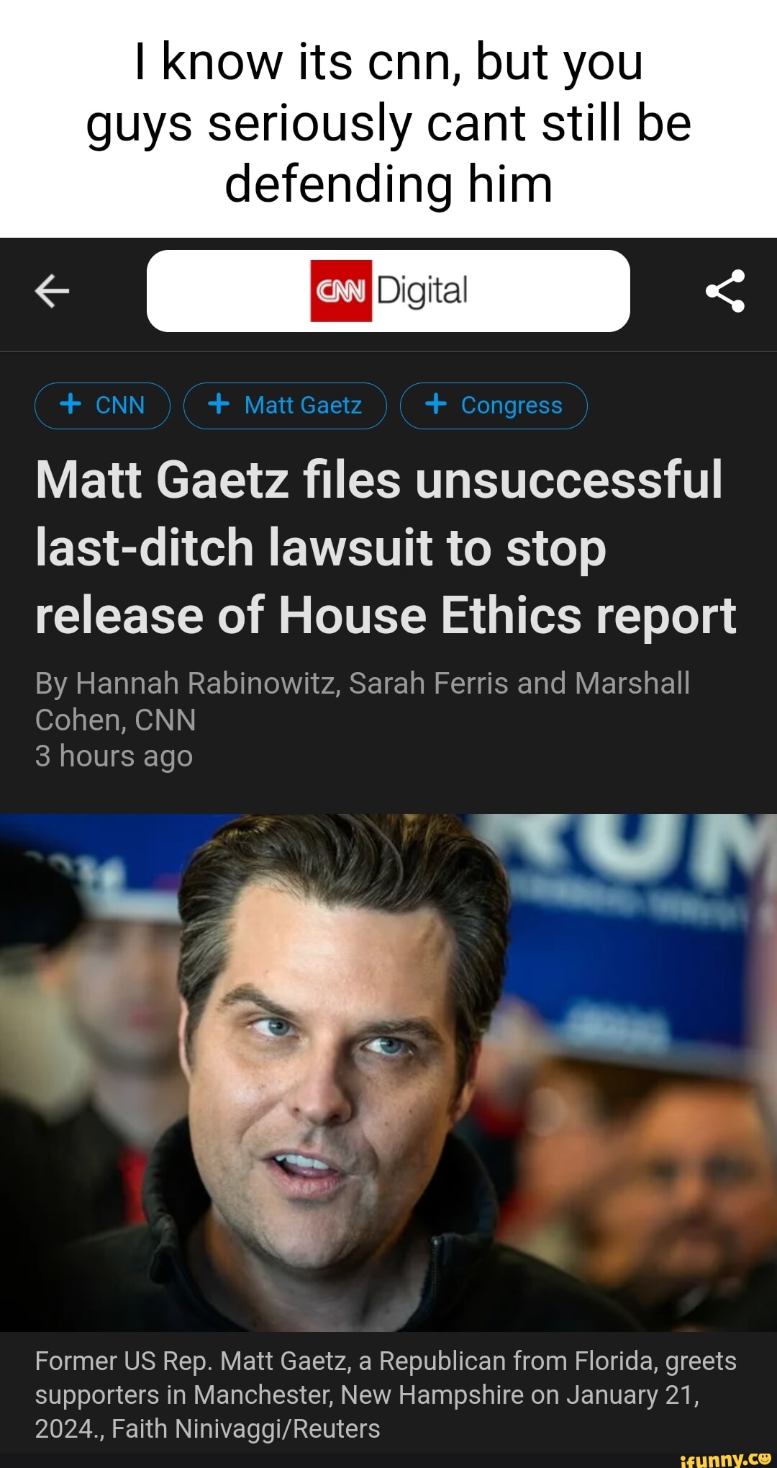Screen dimensions: 777x1468
Task: Click the 3 hours ago timestamp
Action: pyautogui.click(x=113, y=756)
